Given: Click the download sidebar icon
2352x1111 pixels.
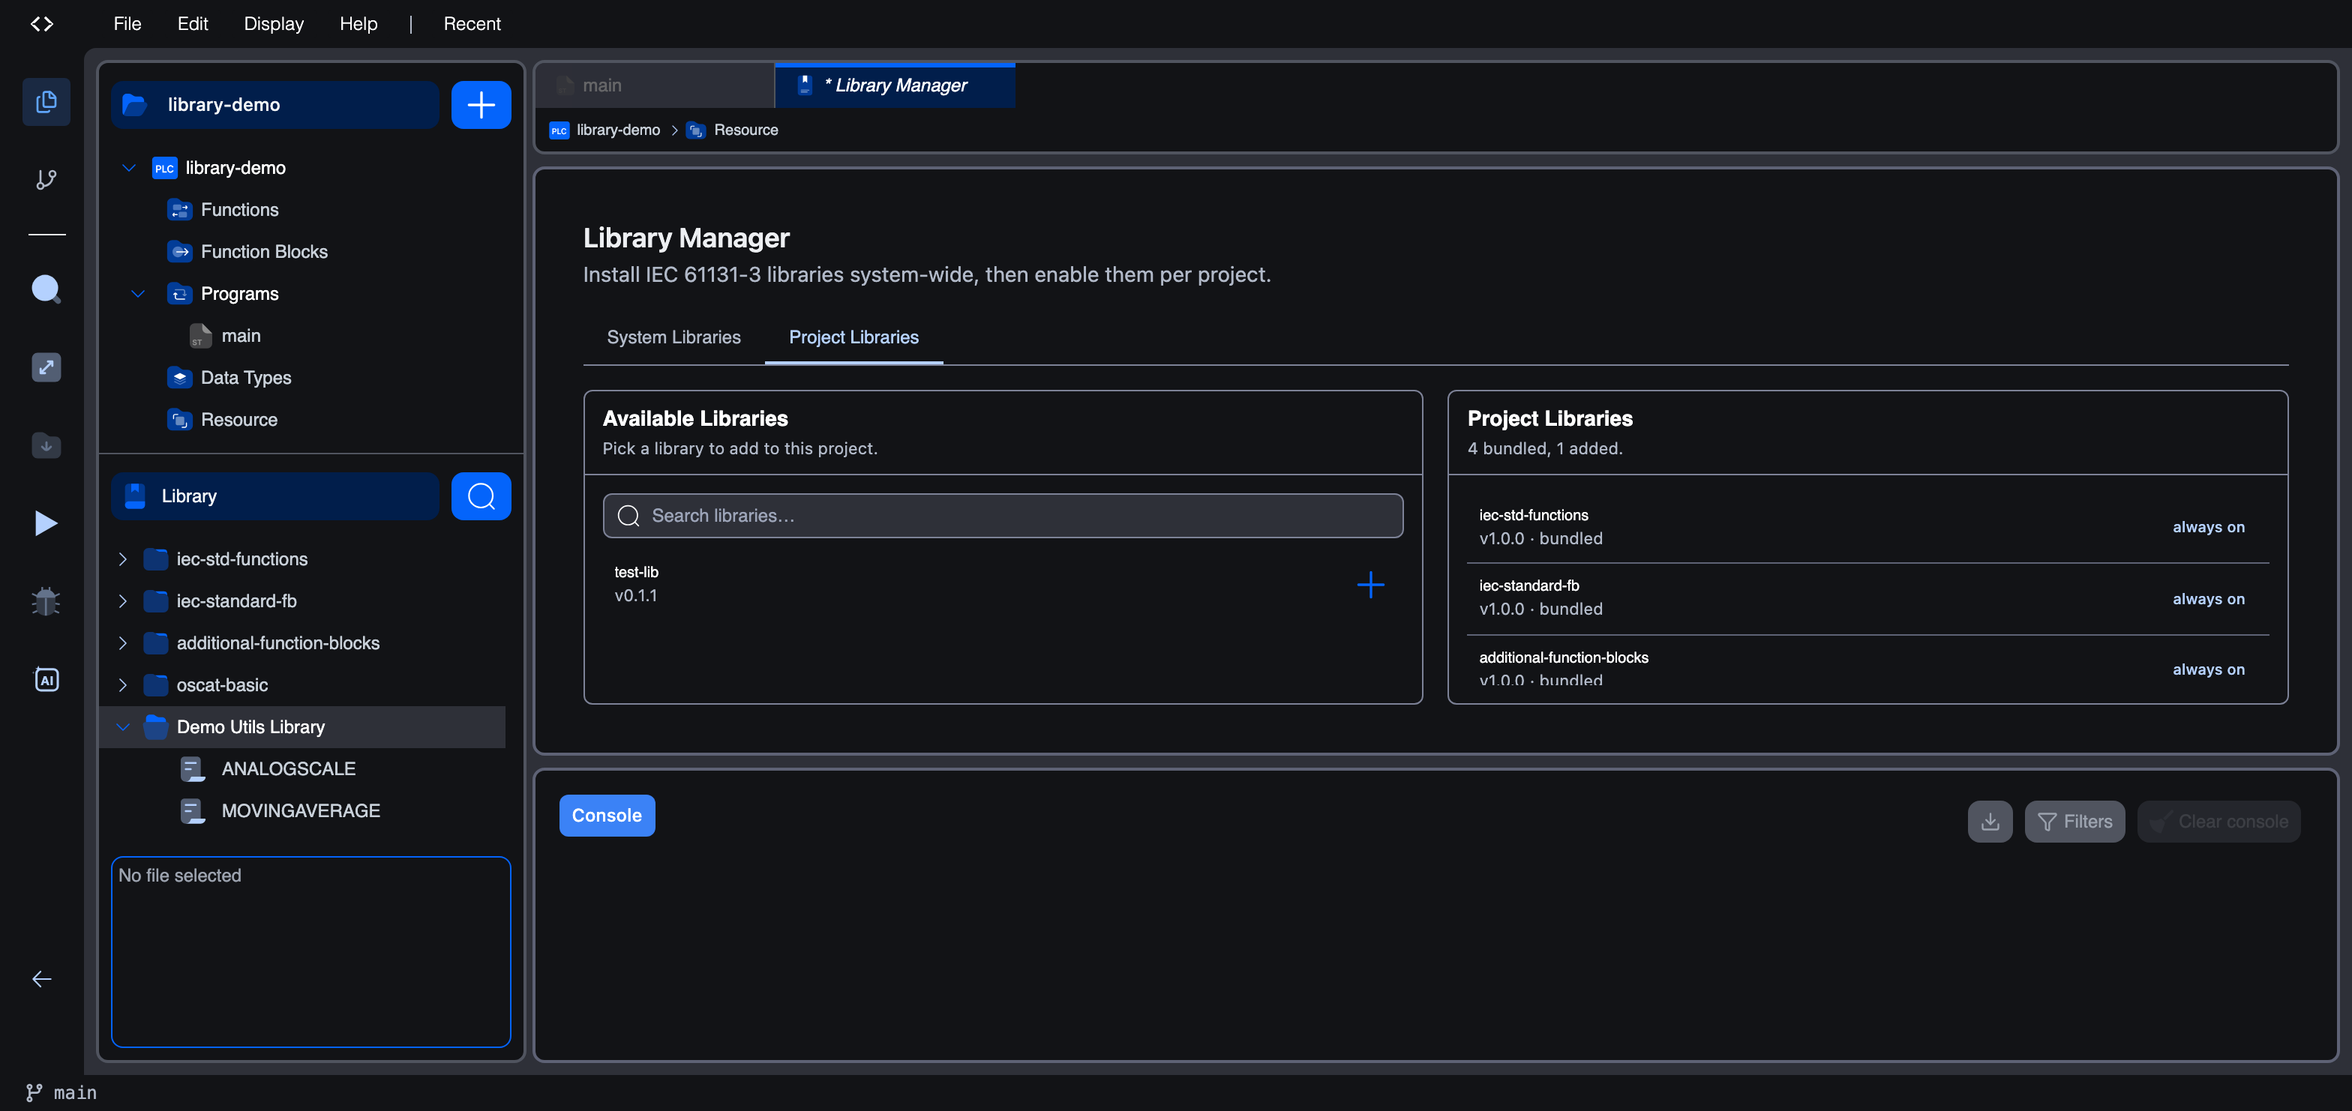Looking at the screenshot, I should [x=46, y=445].
